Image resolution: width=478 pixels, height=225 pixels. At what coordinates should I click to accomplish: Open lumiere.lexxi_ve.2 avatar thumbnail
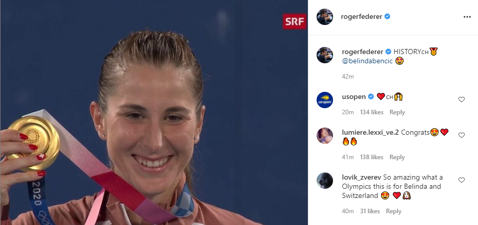point(325,135)
